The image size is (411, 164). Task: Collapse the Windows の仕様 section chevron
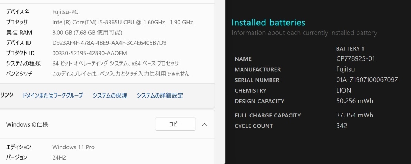(x=204, y=124)
